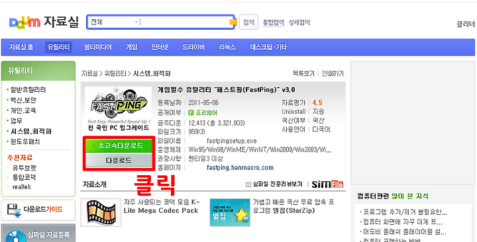
Task: Go to 자료실 홈 menu
Action: tap(21, 47)
